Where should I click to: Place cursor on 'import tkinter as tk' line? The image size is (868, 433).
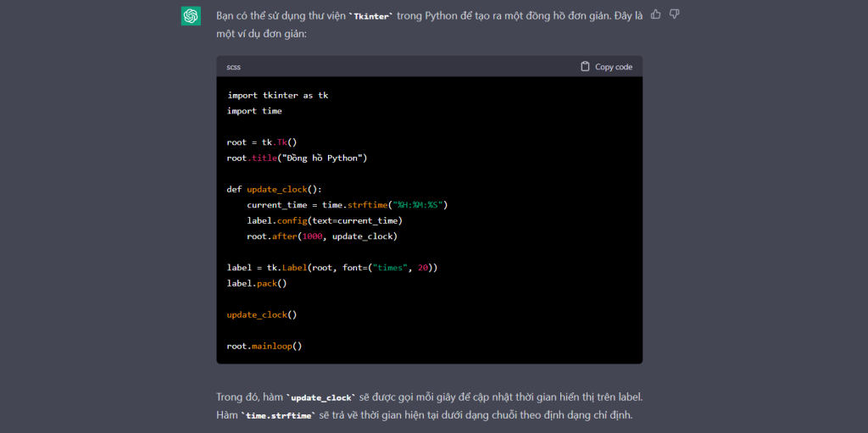tap(277, 96)
